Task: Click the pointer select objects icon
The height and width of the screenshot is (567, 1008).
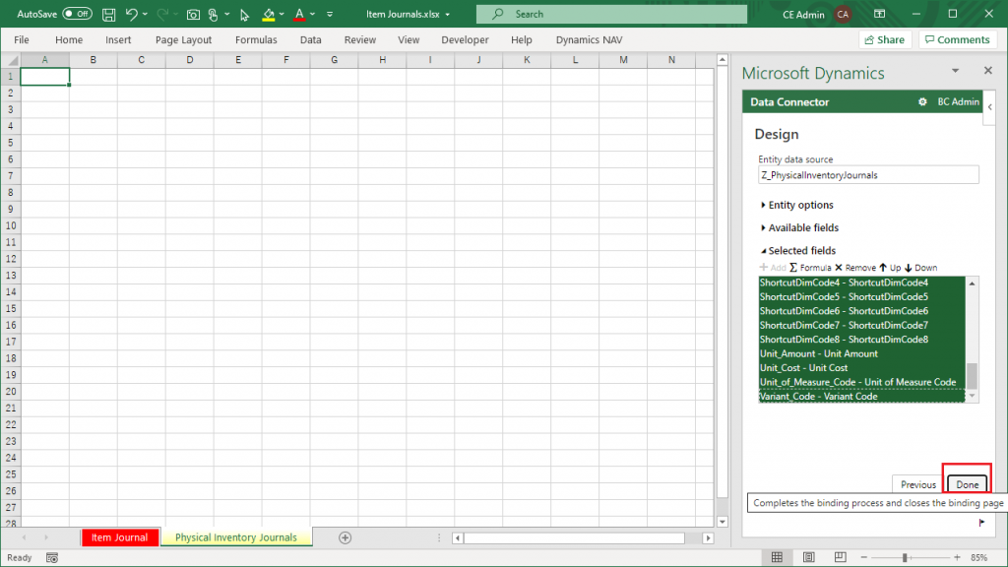Action: click(244, 15)
